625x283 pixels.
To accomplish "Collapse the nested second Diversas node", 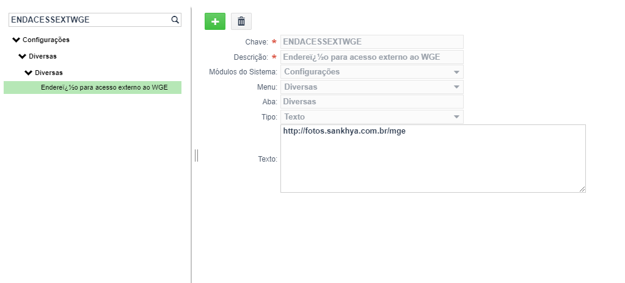I will 28,73.
